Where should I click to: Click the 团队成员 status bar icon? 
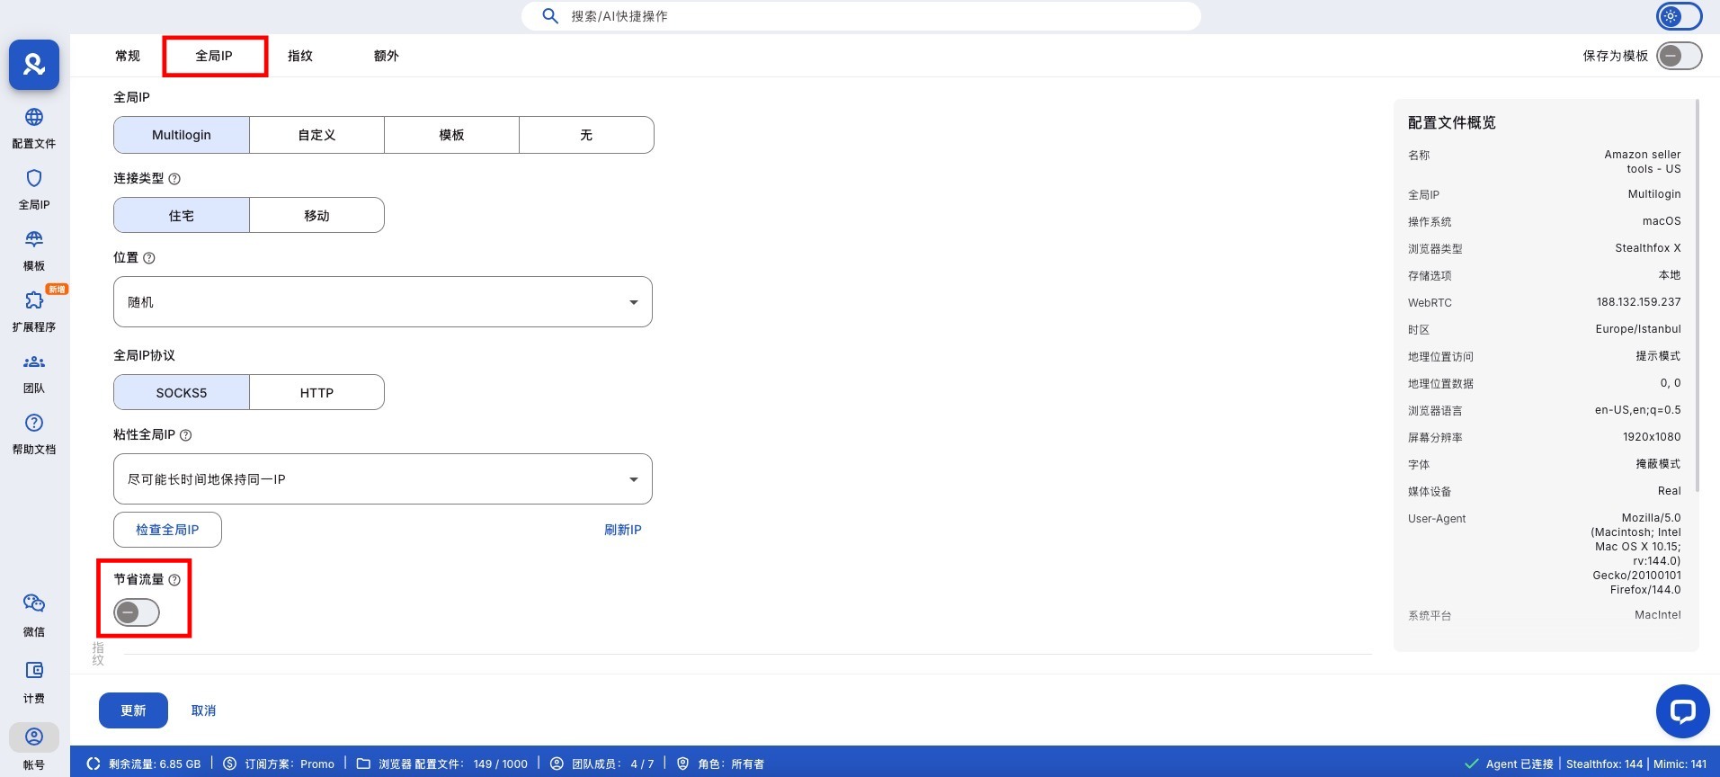coord(557,764)
